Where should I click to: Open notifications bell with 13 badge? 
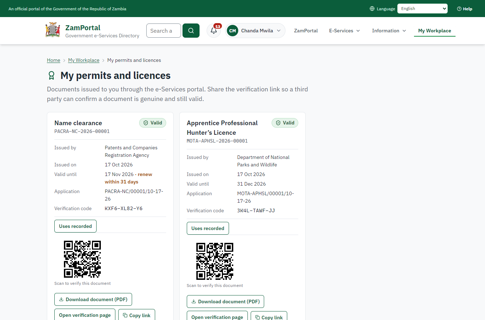(214, 31)
